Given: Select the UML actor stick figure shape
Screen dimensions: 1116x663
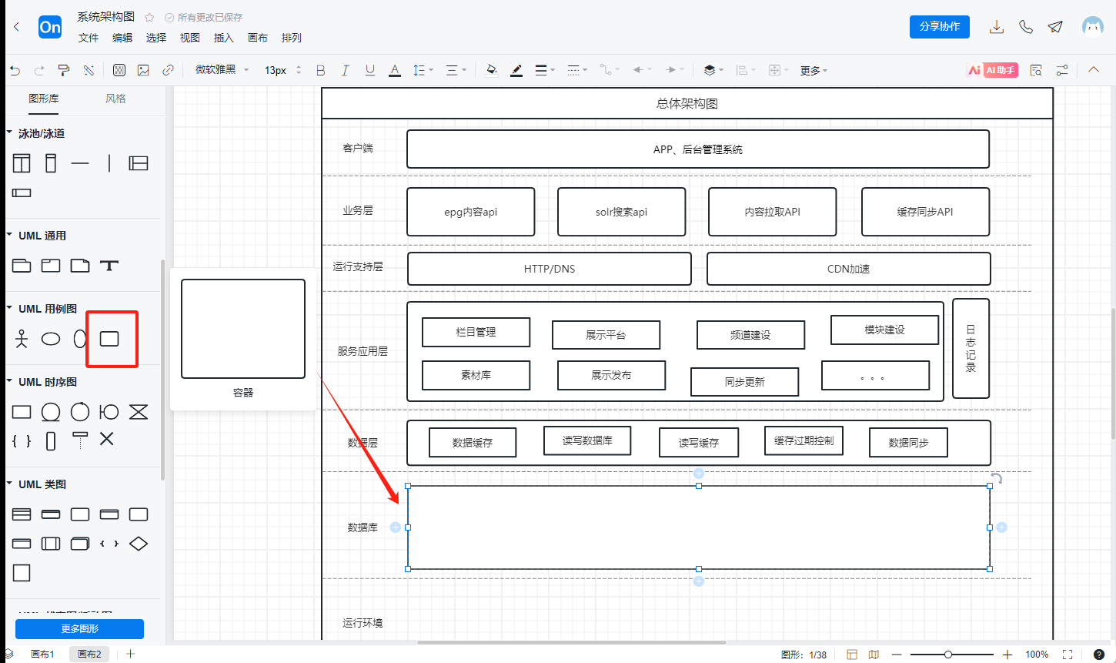Looking at the screenshot, I should click(x=22, y=339).
